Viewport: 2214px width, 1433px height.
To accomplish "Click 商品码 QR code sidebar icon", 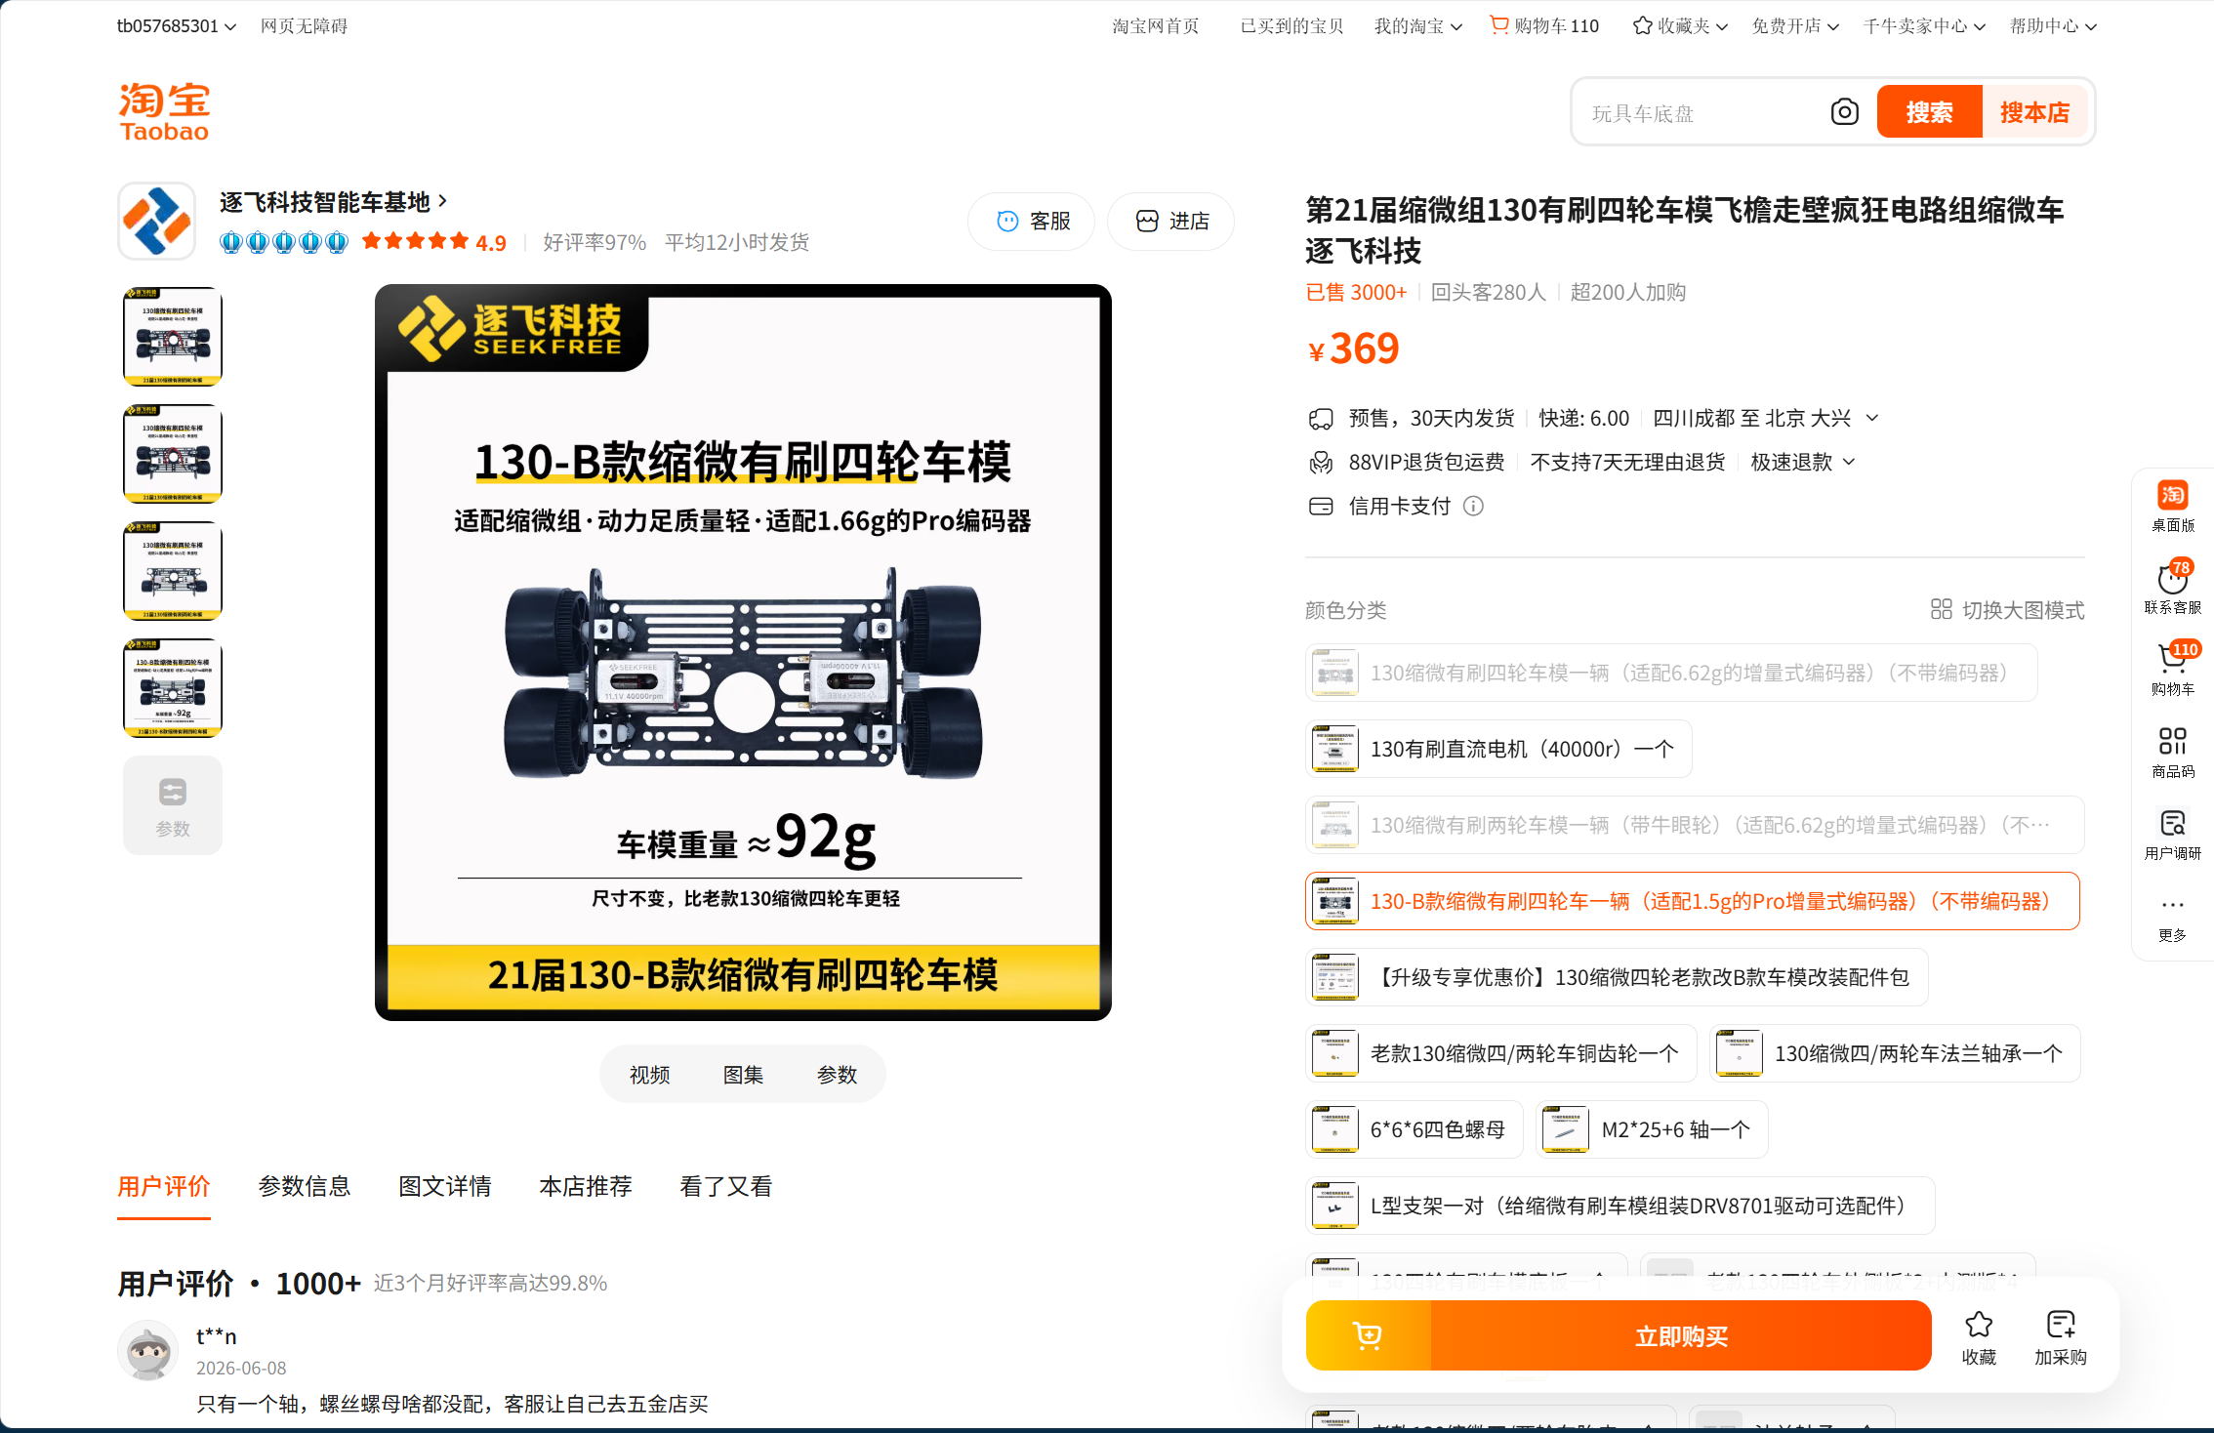I will pyautogui.click(x=2172, y=752).
